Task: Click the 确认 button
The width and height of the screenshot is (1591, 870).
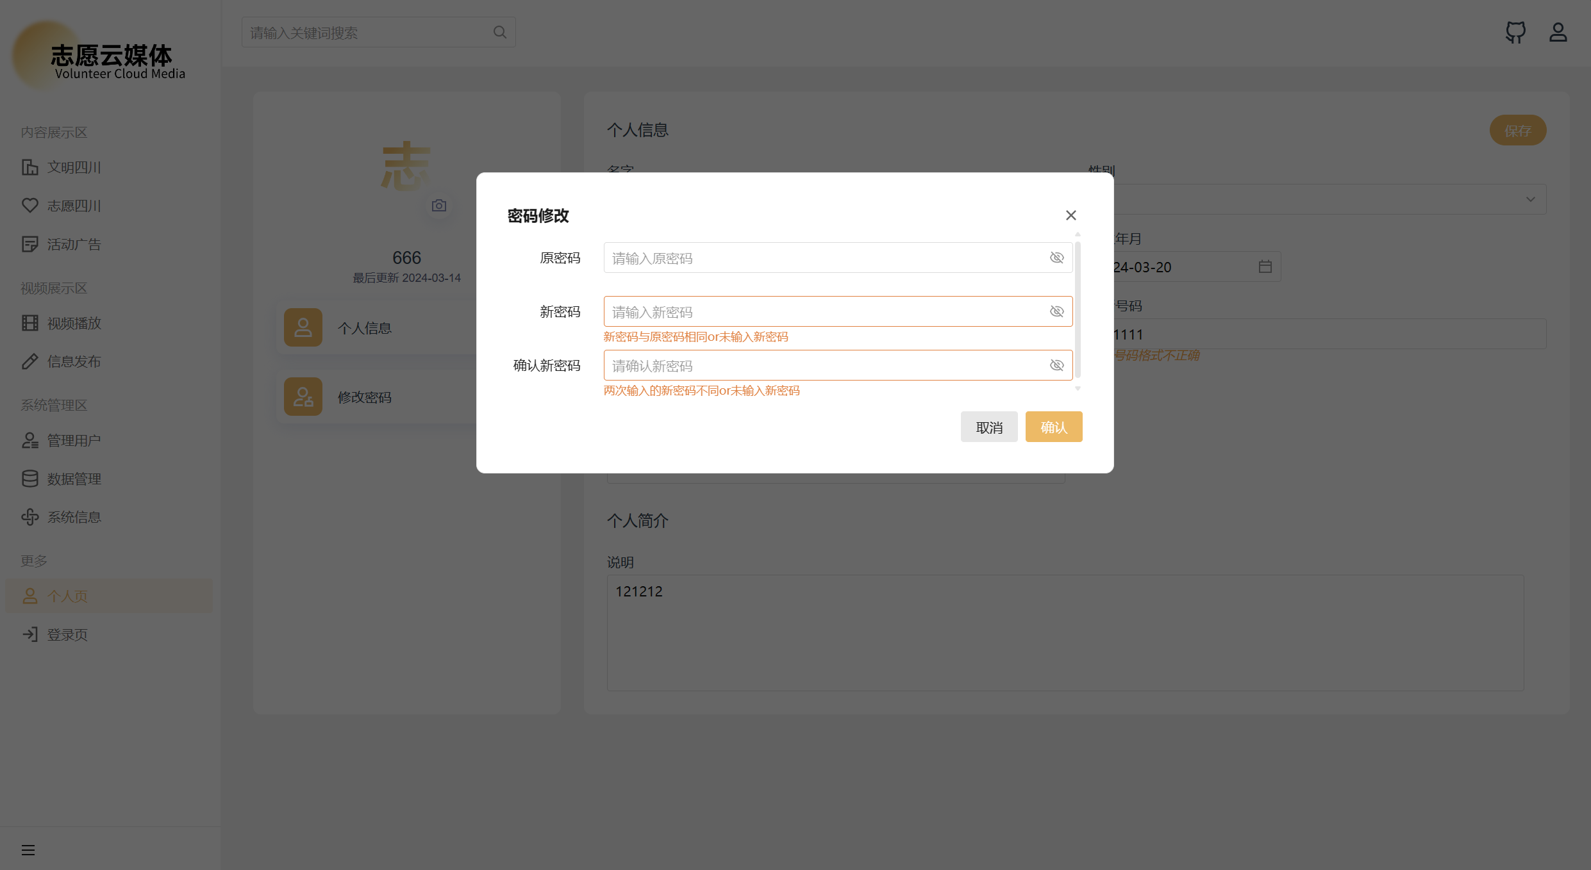Action: (1053, 427)
